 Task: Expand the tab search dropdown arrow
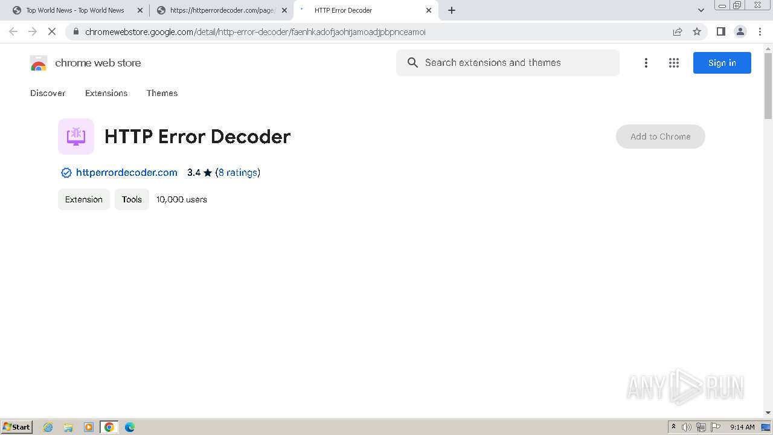(701, 10)
